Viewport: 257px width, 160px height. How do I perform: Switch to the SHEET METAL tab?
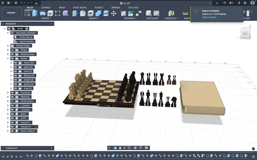pyautogui.click(x=80, y=7)
